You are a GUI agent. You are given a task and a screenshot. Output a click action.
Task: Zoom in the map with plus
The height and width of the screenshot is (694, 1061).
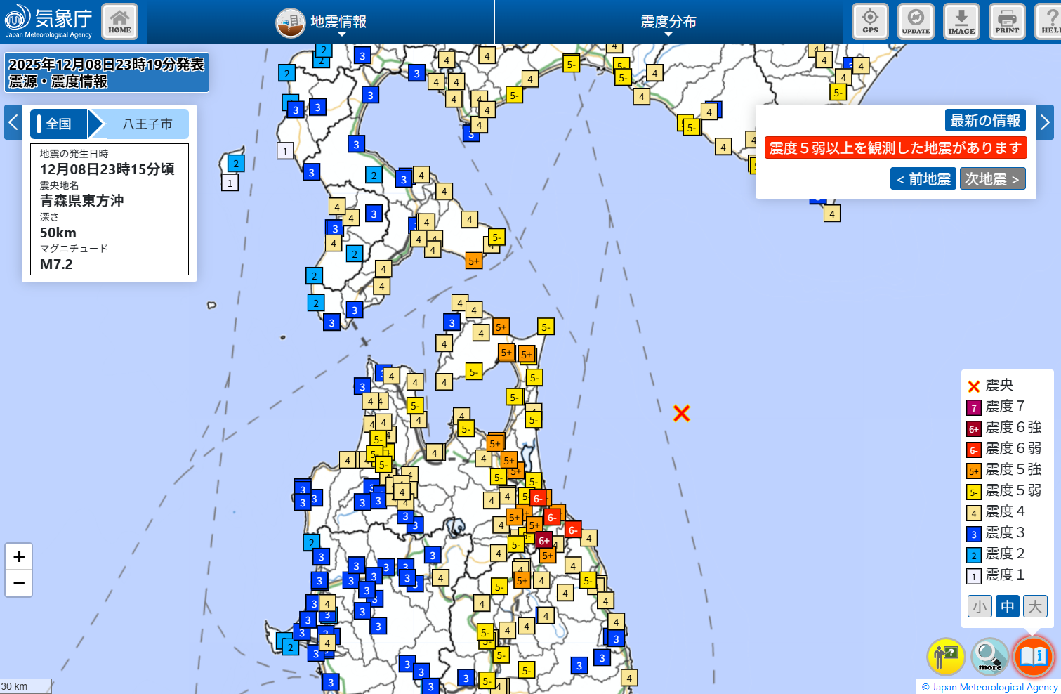(x=19, y=557)
